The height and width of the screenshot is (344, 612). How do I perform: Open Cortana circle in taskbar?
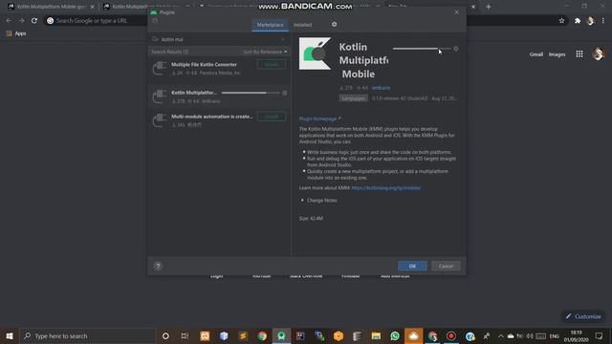point(165,335)
